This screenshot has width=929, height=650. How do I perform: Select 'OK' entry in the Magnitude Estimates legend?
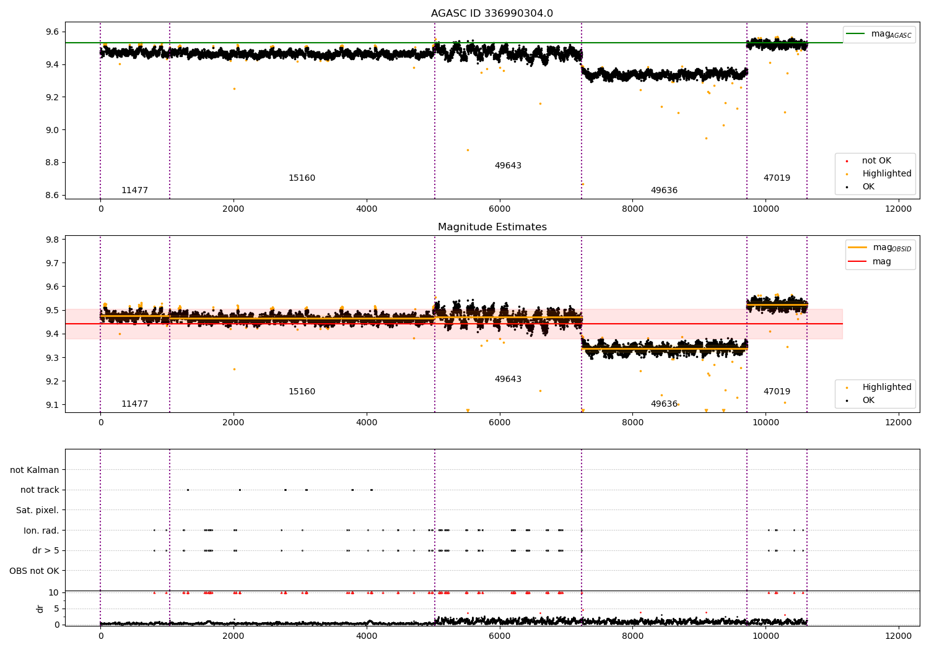point(868,401)
